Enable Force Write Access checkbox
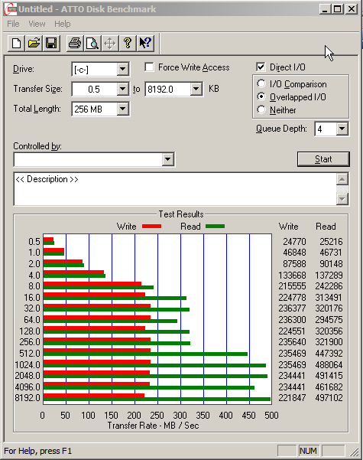 (x=150, y=67)
